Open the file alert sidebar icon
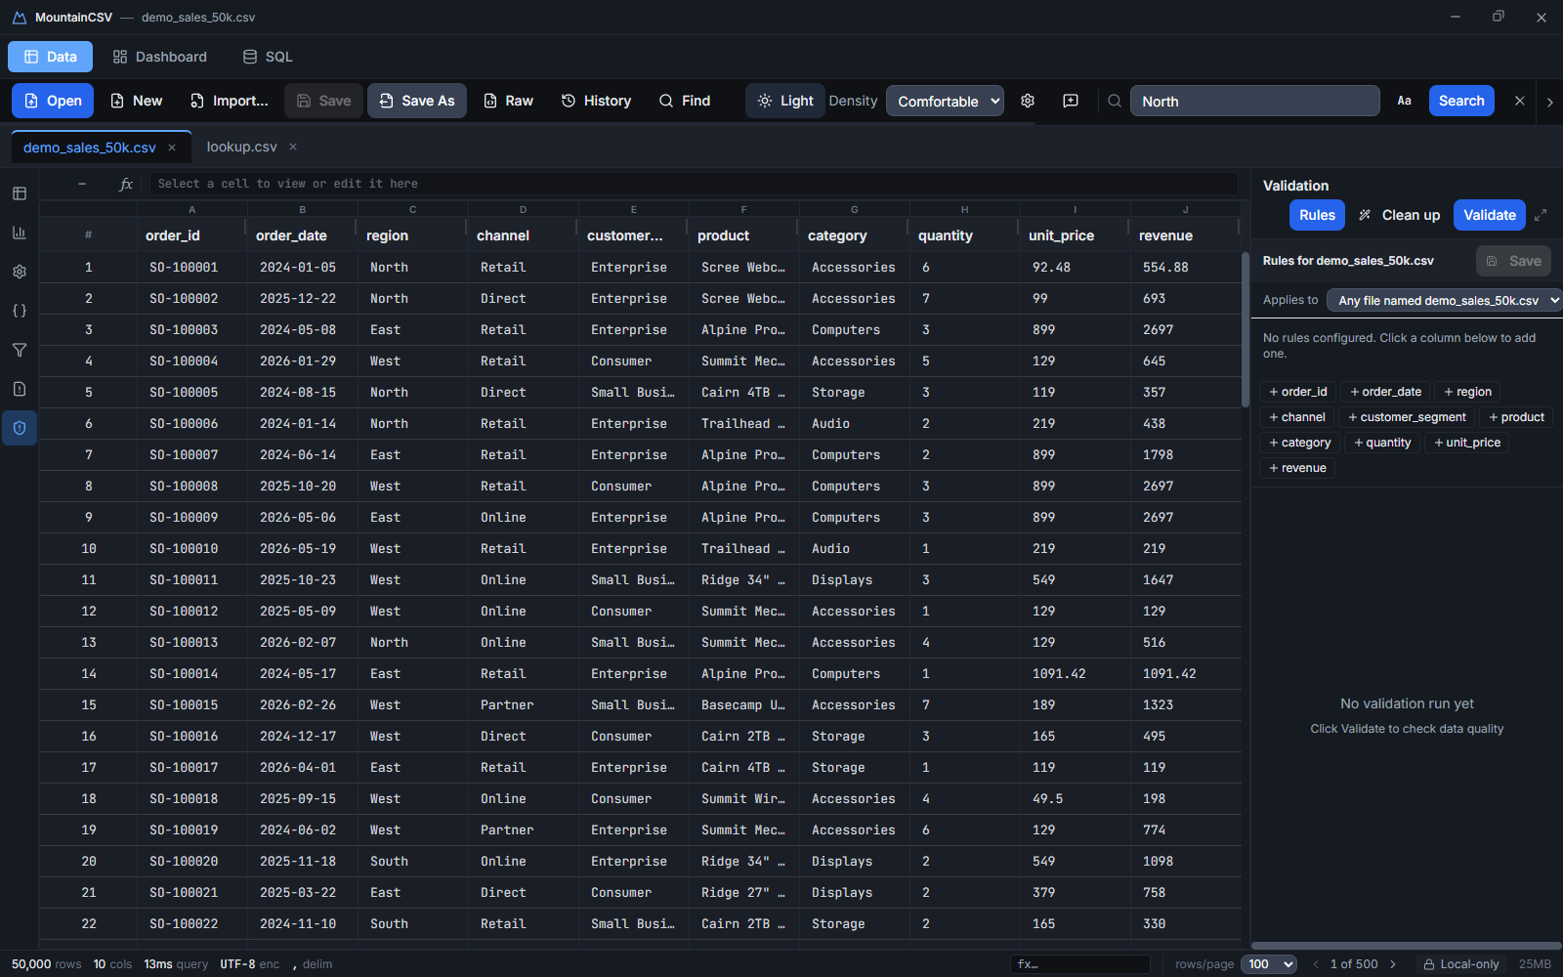Viewport: 1563px width, 977px height. point(20,389)
